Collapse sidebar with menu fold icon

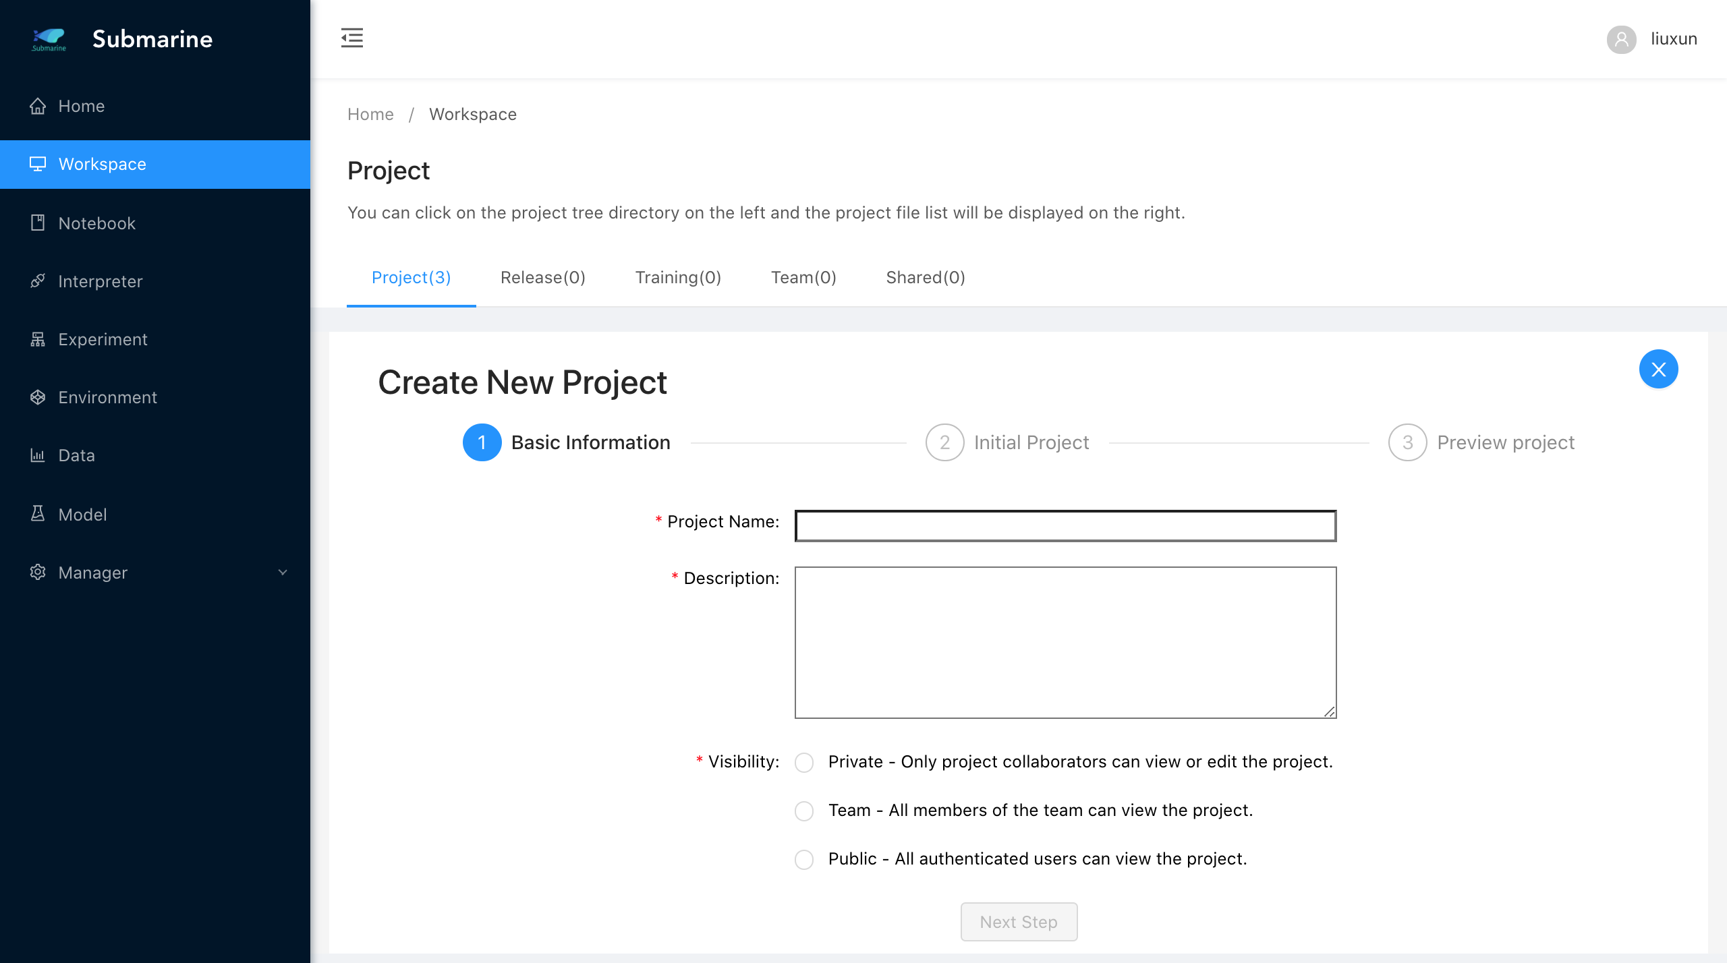tap(351, 38)
